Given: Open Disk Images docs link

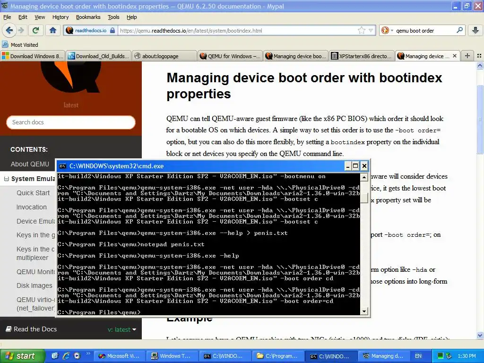Looking at the screenshot, I should tap(34, 285).
